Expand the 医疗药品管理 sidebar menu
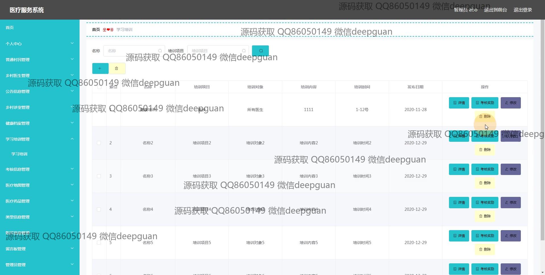The height and width of the screenshot is (275, 545). pos(40,201)
